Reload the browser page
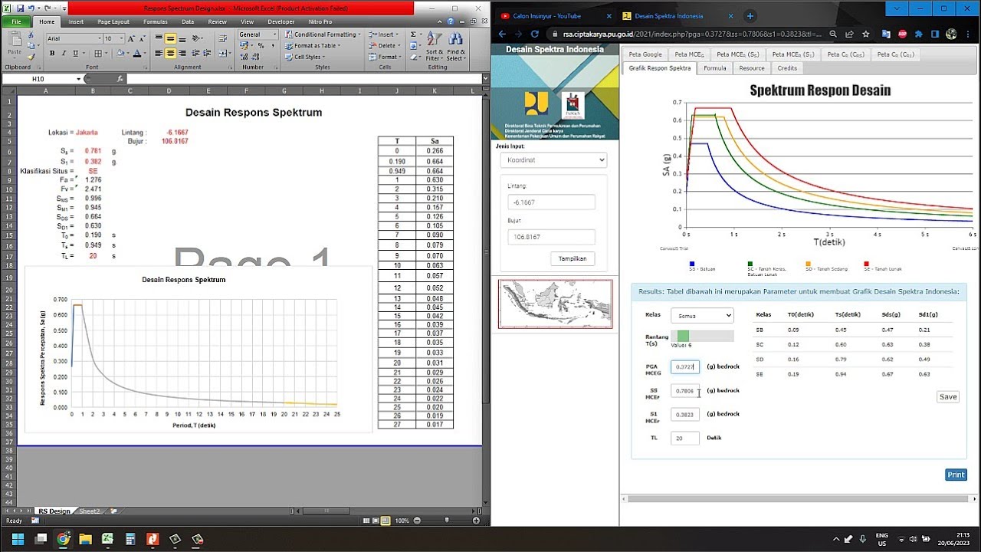This screenshot has width=981, height=552. coord(535,34)
